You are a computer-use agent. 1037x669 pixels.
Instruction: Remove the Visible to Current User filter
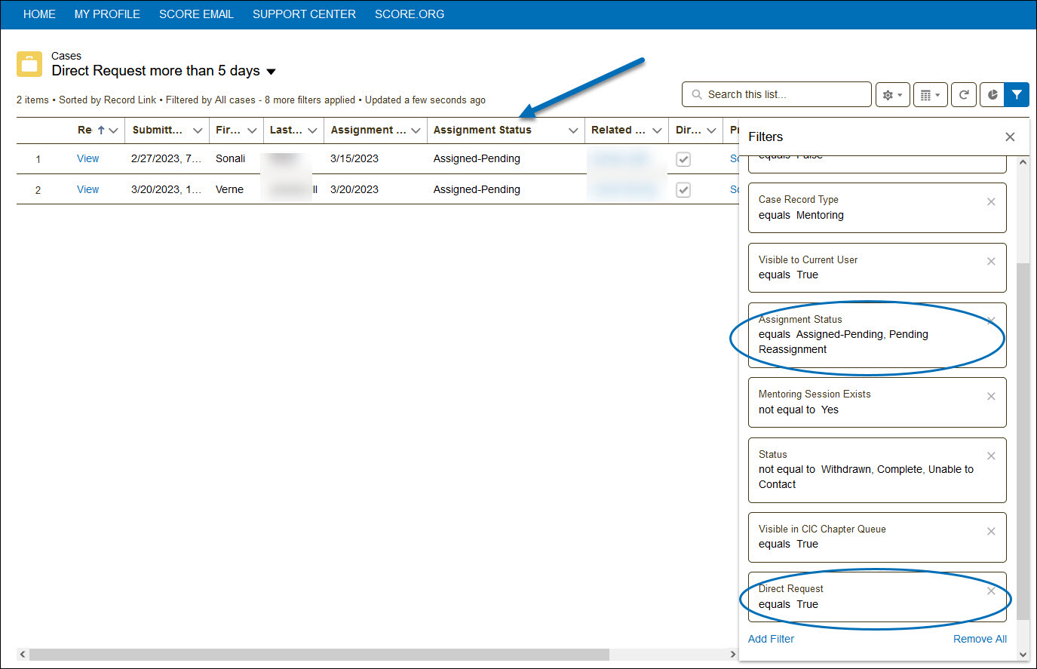[991, 261]
